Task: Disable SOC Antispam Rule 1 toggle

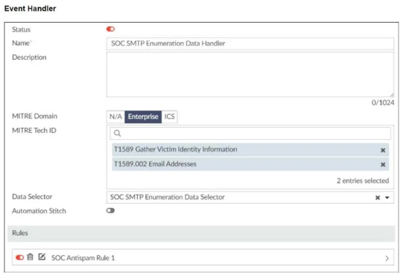Action: tap(20, 257)
